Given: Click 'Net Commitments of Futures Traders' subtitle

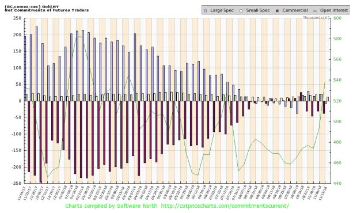Looking at the screenshot, I should pyautogui.click(x=47, y=10).
